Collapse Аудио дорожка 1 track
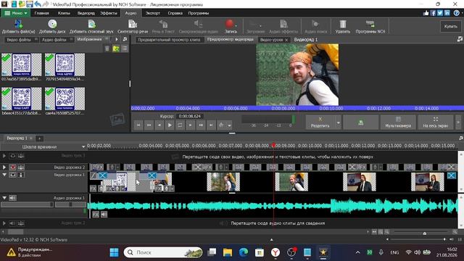This screenshot has height=261, width=464. point(4,198)
